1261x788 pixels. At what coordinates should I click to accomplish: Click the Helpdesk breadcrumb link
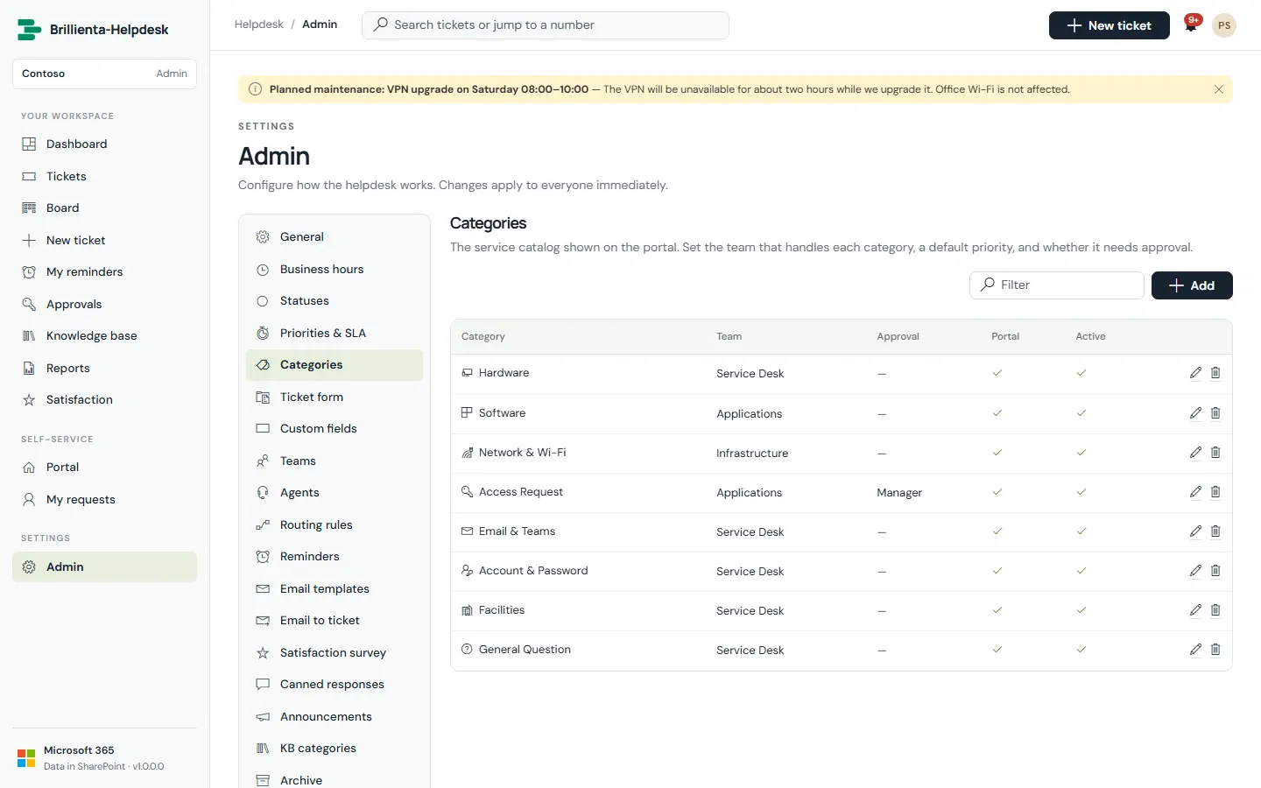[259, 25]
